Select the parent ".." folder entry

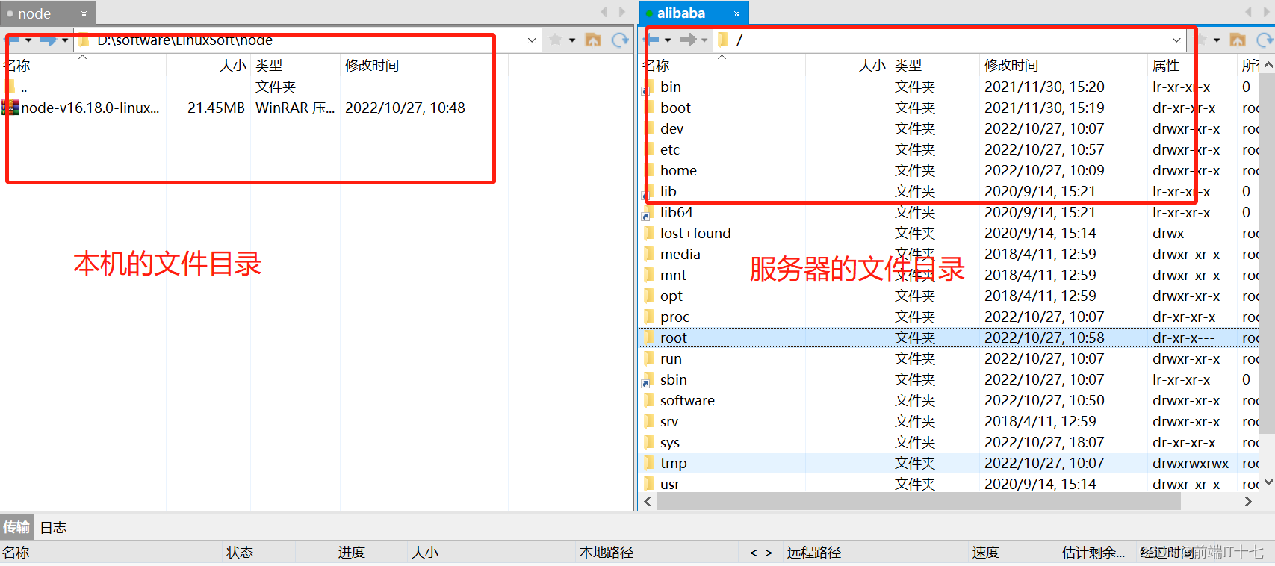coord(254,87)
